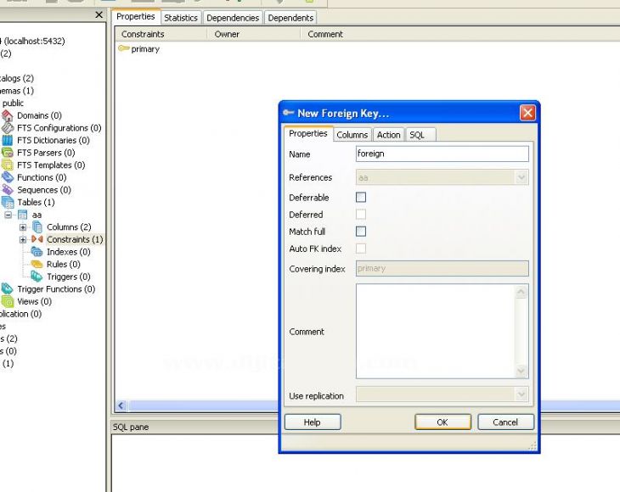Click the horizontal scrollbar left arrow

pos(121,405)
